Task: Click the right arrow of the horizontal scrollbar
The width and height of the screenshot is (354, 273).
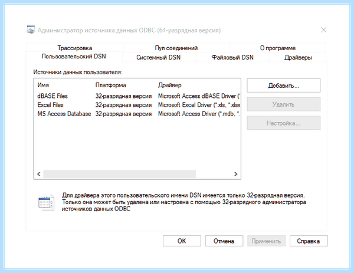Action: pos(236,174)
